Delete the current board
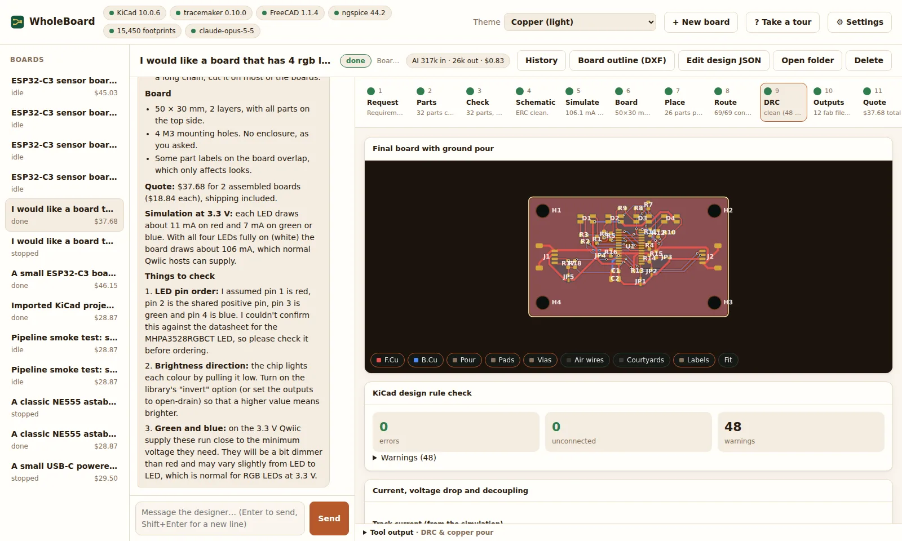Screen dimensions: 902x541 pos(868,60)
